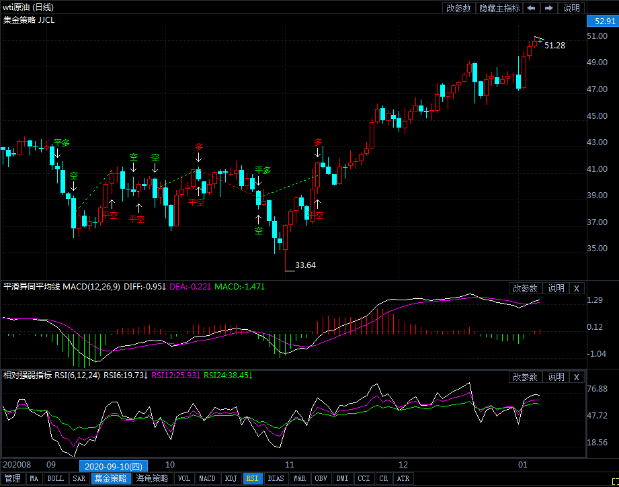Click the 51.28 high price label
The width and height of the screenshot is (619, 487).
(554, 46)
